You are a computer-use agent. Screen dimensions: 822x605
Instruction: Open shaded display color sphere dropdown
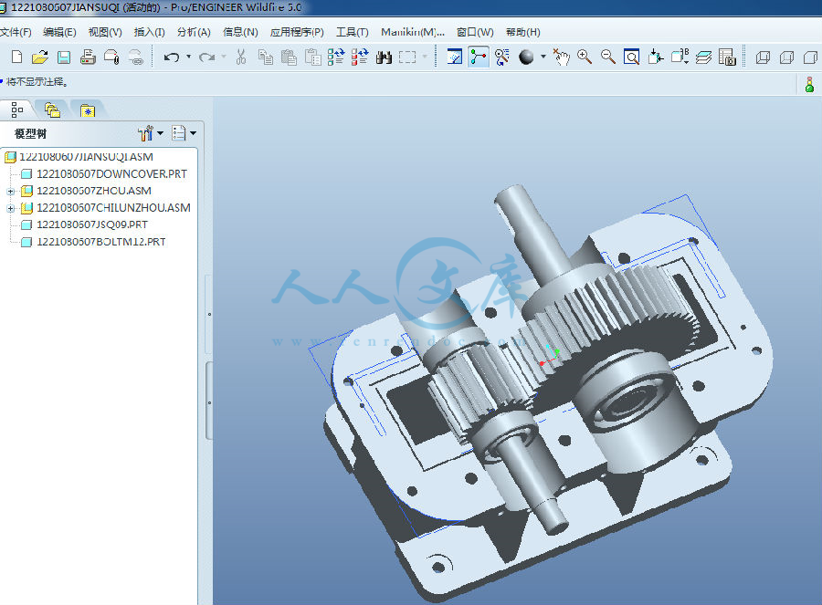pos(543,57)
